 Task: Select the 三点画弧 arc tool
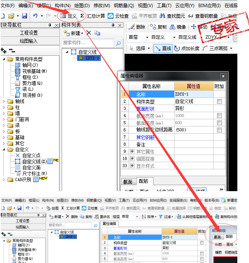(x=215, y=48)
